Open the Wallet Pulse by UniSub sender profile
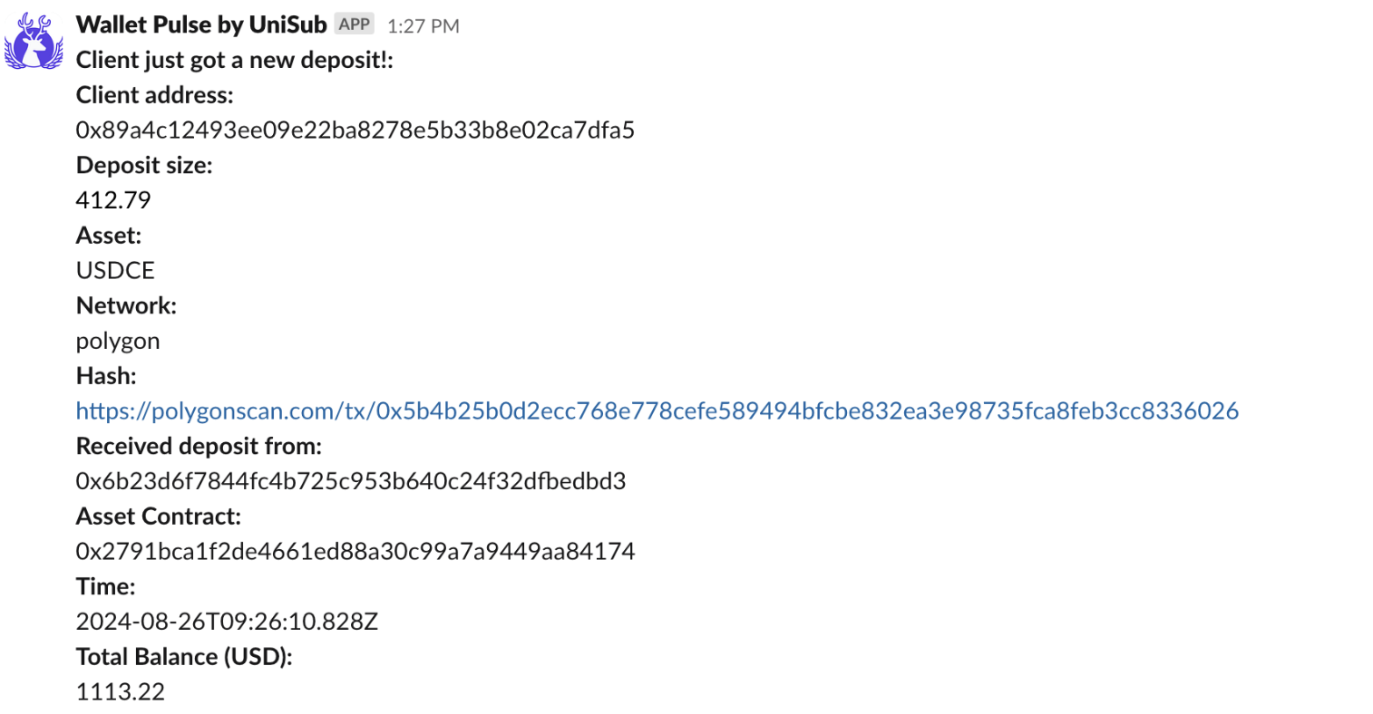The image size is (1373, 714). 200,24
